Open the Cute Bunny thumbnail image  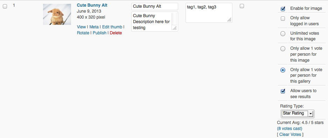[57, 14]
